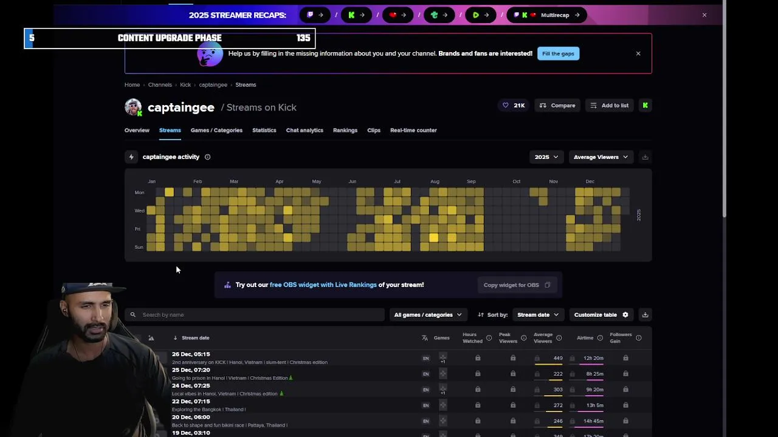
Task: Click Customize table button
Action: pos(601,315)
